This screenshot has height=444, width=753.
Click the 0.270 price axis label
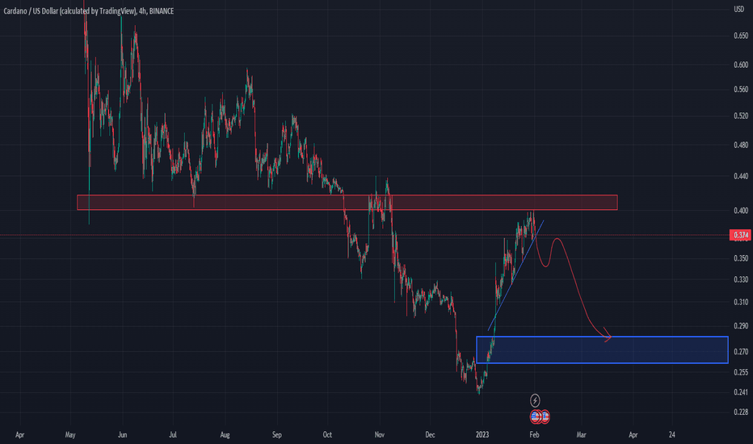point(741,352)
